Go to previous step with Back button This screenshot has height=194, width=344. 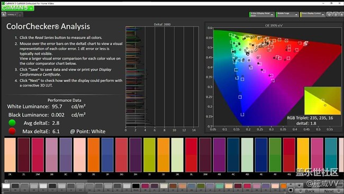click(x=307, y=191)
